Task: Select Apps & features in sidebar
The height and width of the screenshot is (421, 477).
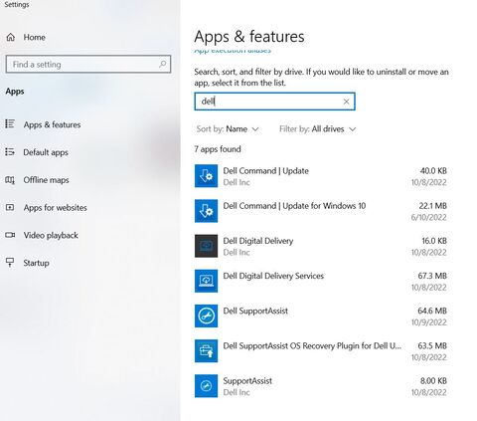Action: 52,124
